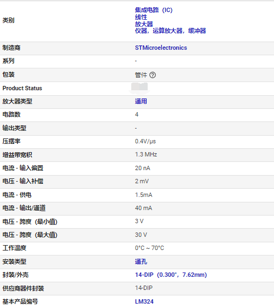Open the STMicroelectronics manufacturer link

click(x=161, y=48)
